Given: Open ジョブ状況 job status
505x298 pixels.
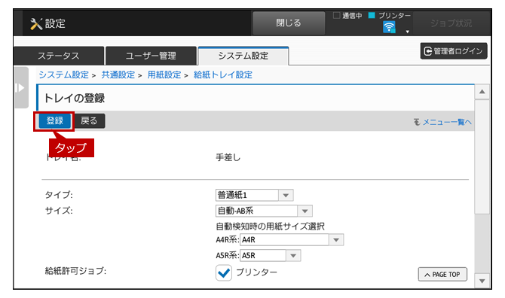Looking at the screenshot, I should 451,23.
